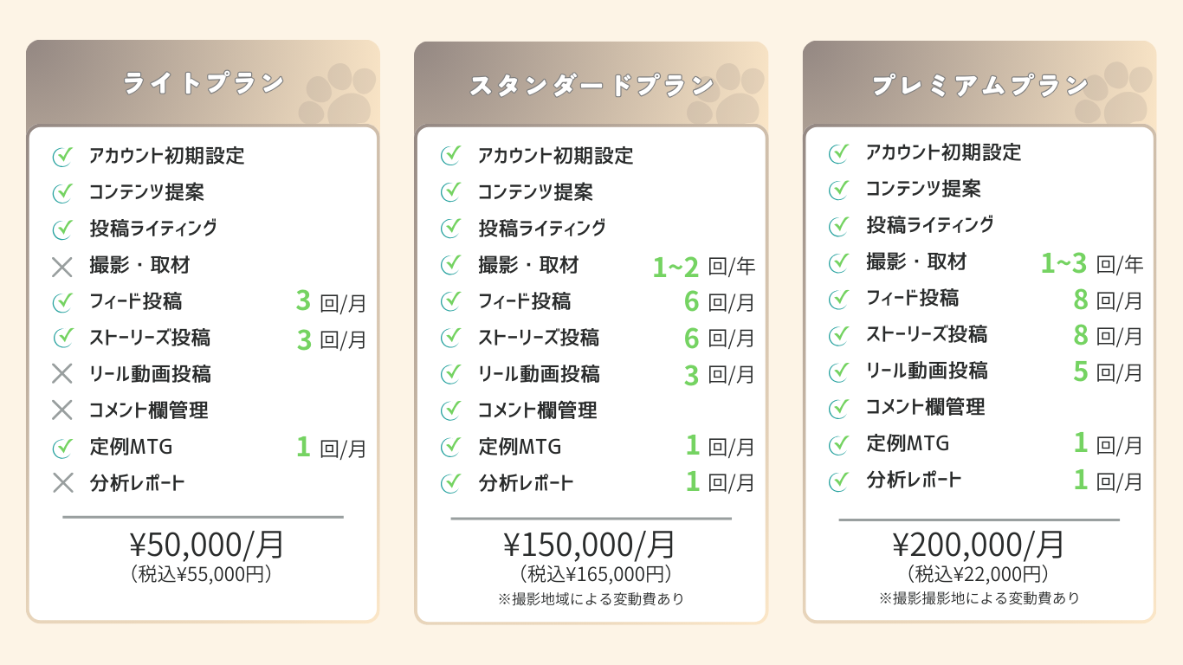Click the checkmark next to リール動画投稿 in プレミアムプラン
The height and width of the screenshot is (665, 1183).
point(838,371)
